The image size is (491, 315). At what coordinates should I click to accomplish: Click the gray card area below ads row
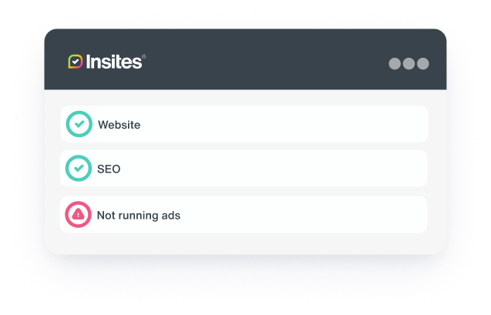(x=245, y=243)
